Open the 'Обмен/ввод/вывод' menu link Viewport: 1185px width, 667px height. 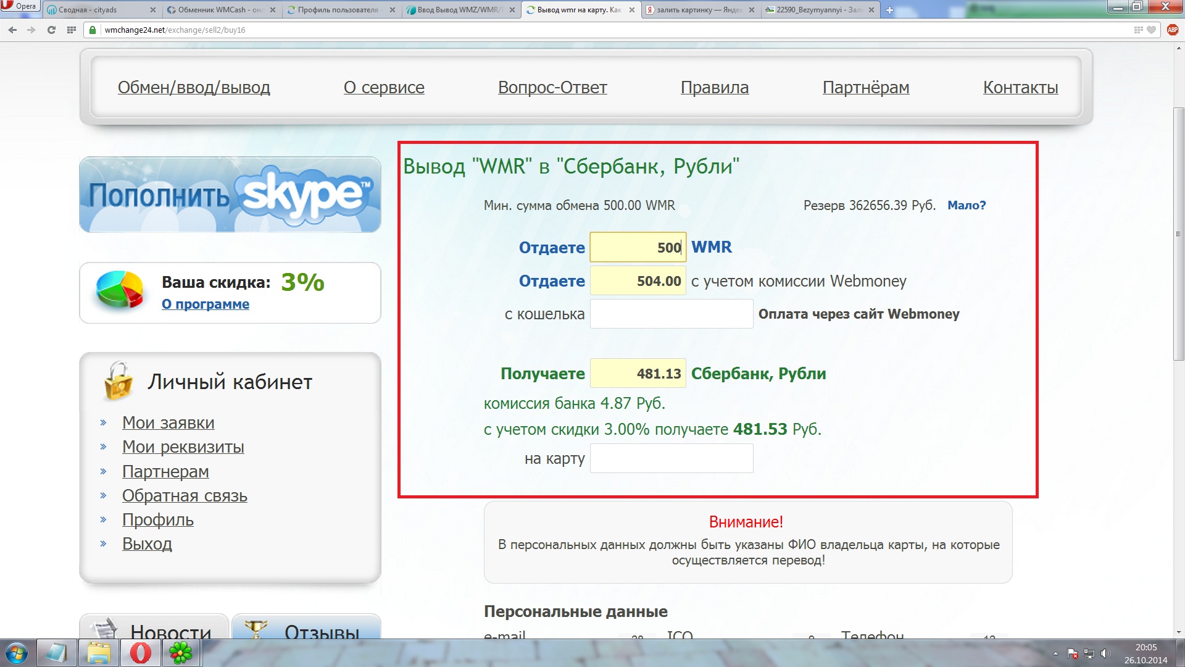click(194, 88)
